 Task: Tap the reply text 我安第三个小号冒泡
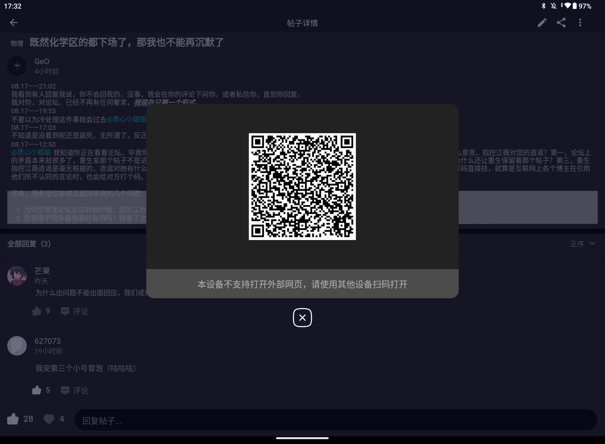coord(86,368)
